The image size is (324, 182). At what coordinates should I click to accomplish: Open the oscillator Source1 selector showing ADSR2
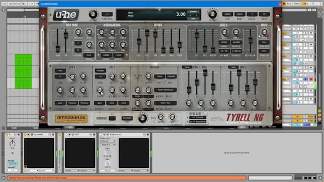pyautogui.click(x=106, y=55)
